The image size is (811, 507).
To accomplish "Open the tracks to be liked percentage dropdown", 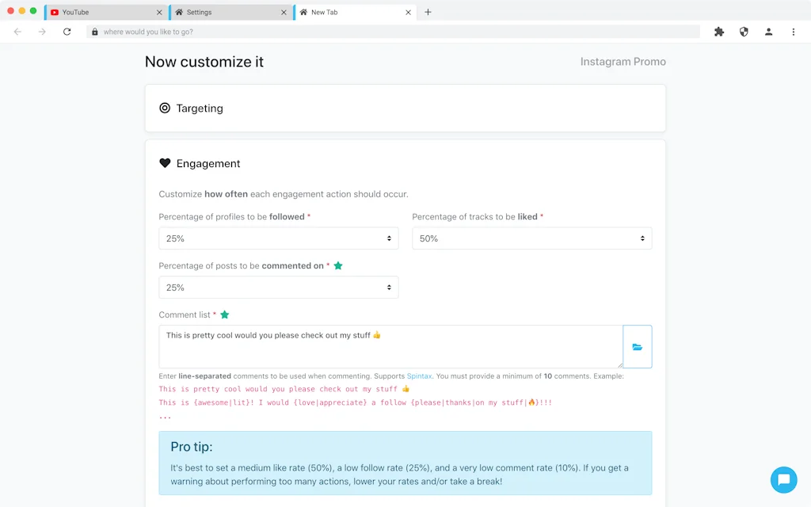I will coord(531,238).
